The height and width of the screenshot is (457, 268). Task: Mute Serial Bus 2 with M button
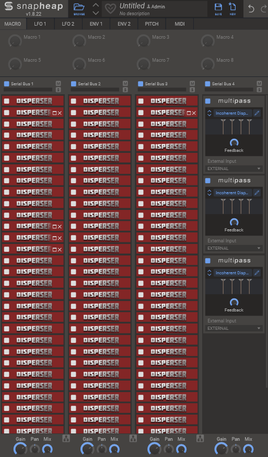(125, 84)
